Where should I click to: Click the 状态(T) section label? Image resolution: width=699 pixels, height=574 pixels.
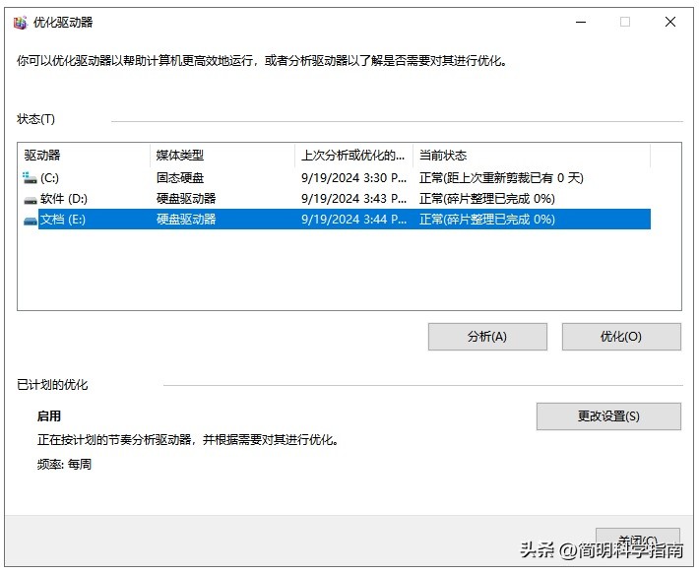35,119
